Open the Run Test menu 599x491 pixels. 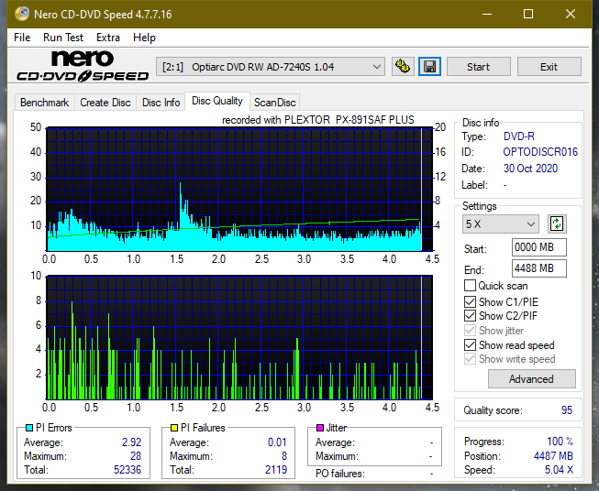tap(63, 38)
